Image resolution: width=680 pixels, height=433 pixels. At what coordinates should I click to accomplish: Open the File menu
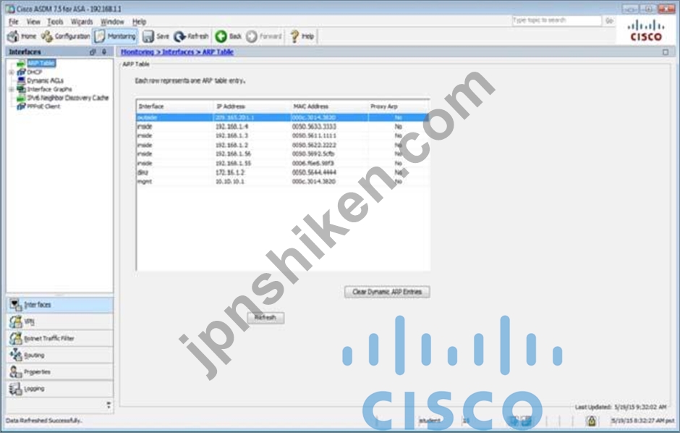(x=14, y=22)
